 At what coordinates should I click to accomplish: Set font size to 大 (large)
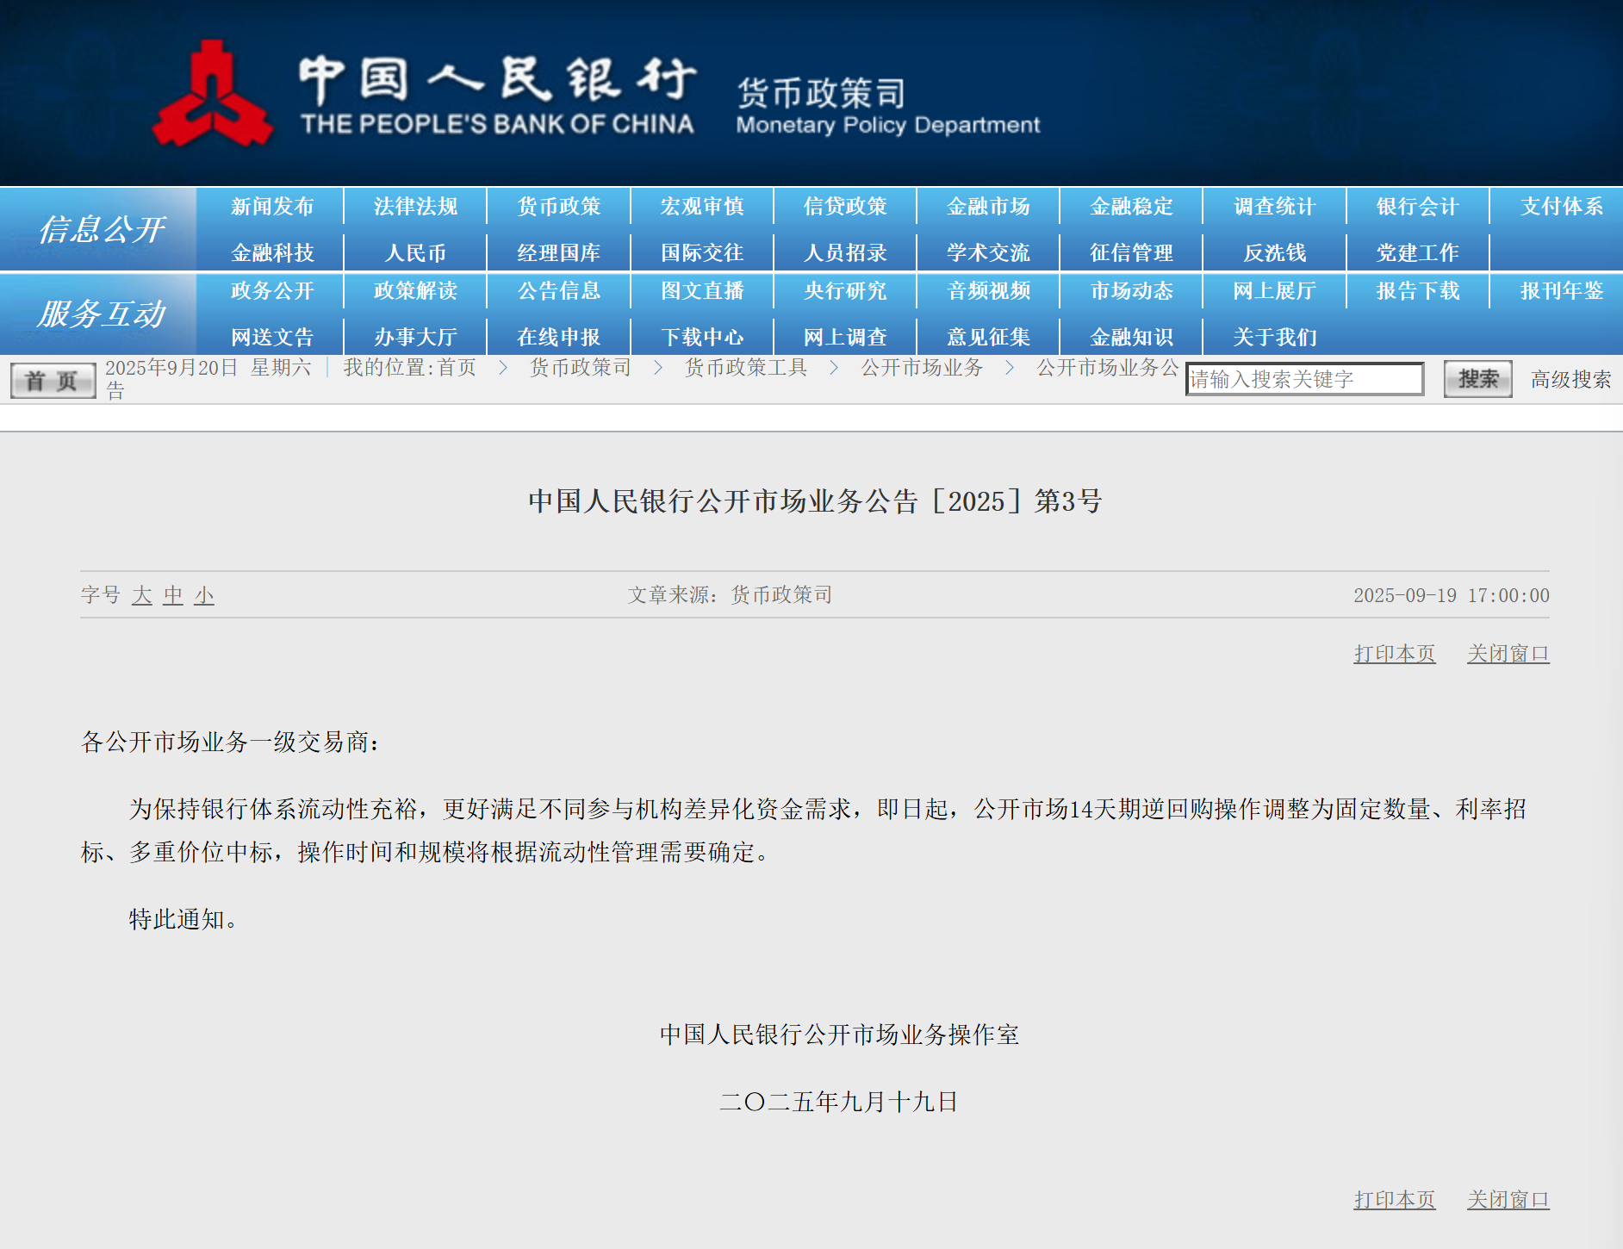[x=141, y=595]
